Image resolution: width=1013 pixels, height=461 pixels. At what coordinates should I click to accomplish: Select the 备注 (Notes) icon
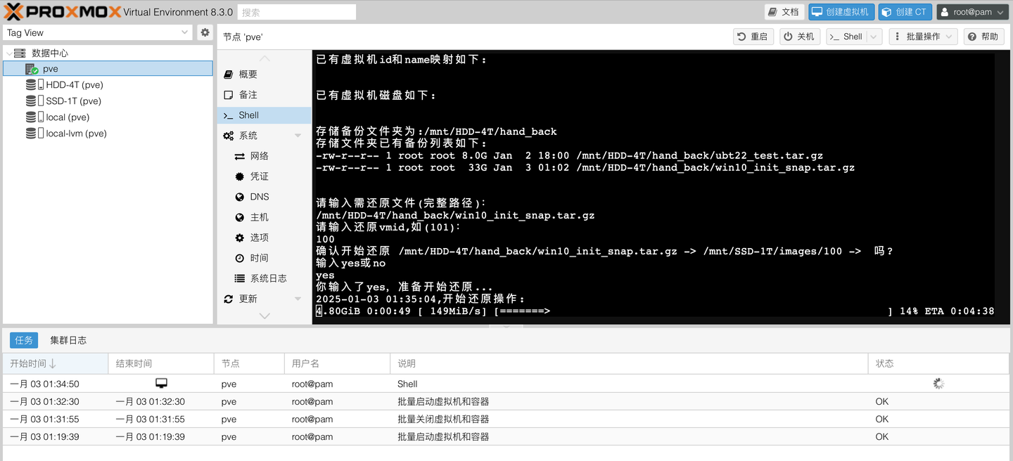tap(227, 94)
